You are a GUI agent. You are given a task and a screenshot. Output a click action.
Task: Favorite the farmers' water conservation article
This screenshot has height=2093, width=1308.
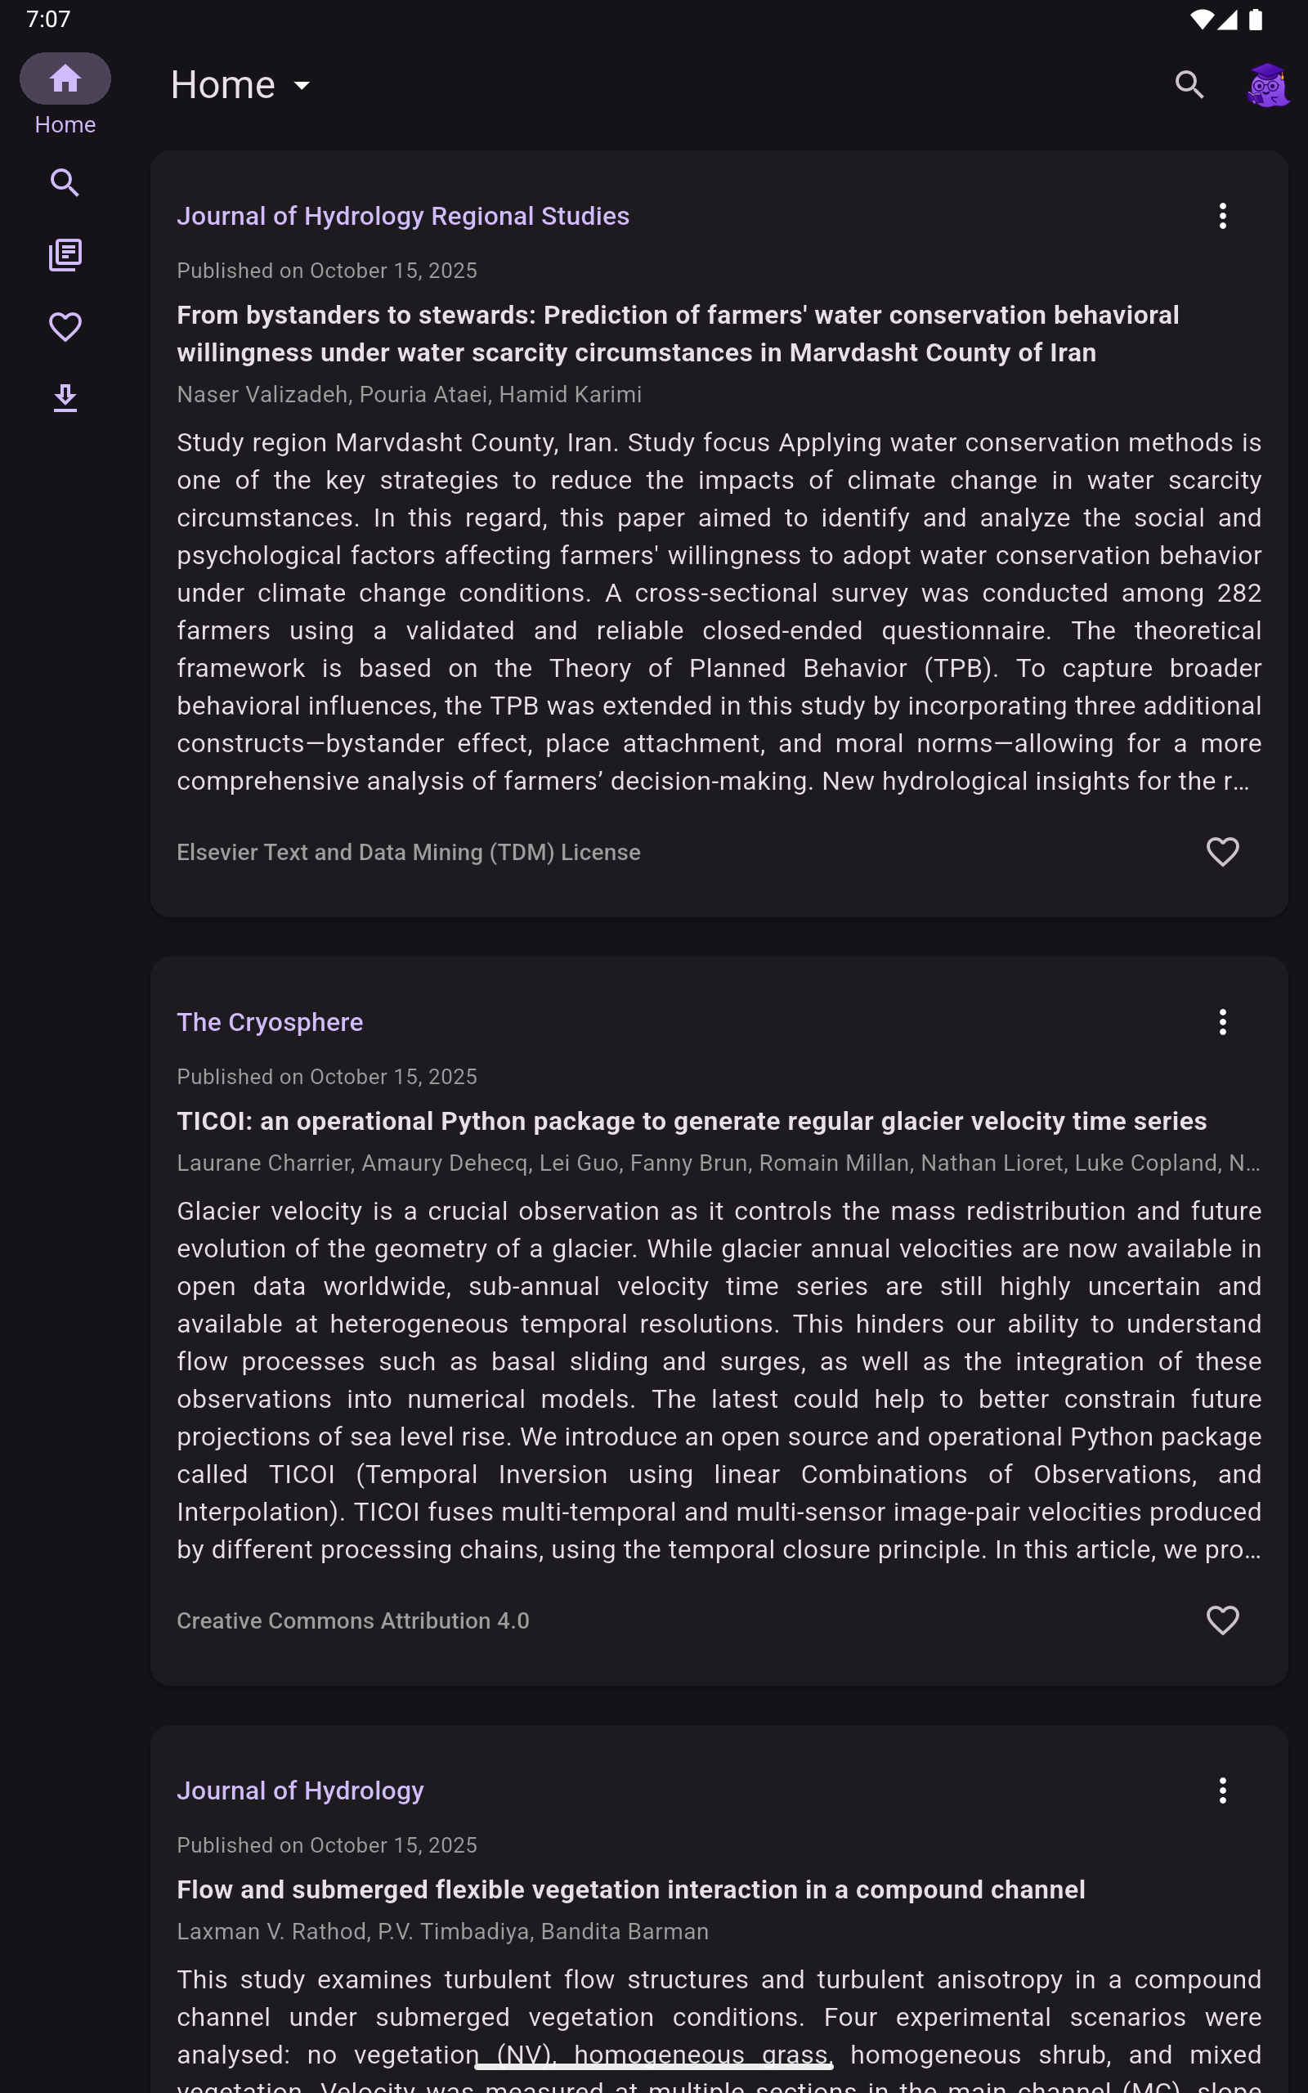[x=1221, y=852]
